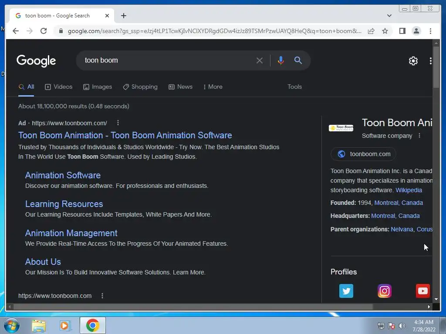
Task: Submit search with magnifier icon
Action: pos(298,60)
